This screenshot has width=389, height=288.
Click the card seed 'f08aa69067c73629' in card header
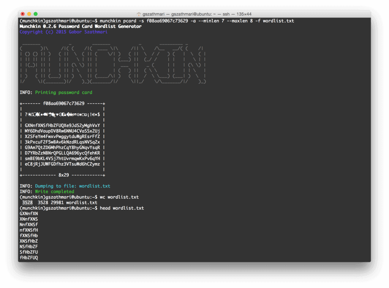(x=64, y=103)
